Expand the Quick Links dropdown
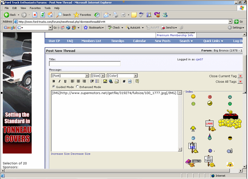 point(213,41)
